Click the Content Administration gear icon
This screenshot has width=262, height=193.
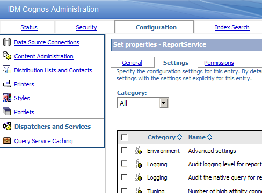7,56
